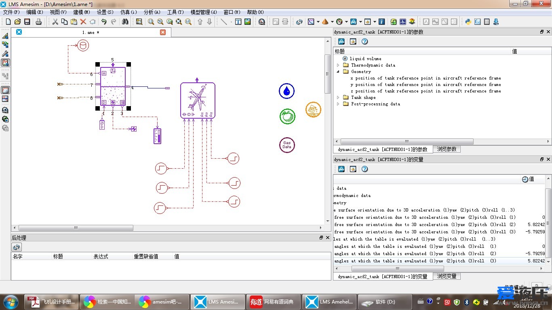Select the text annotation tool
552x310 pixels.
(238, 22)
